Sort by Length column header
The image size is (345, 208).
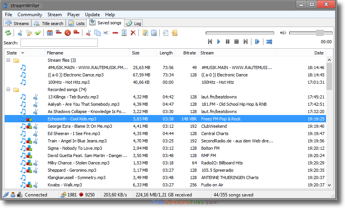tap(166, 53)
